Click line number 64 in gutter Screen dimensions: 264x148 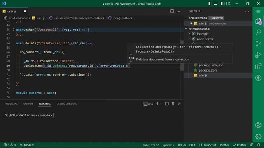pyautogui.click(x=8, y=43)
